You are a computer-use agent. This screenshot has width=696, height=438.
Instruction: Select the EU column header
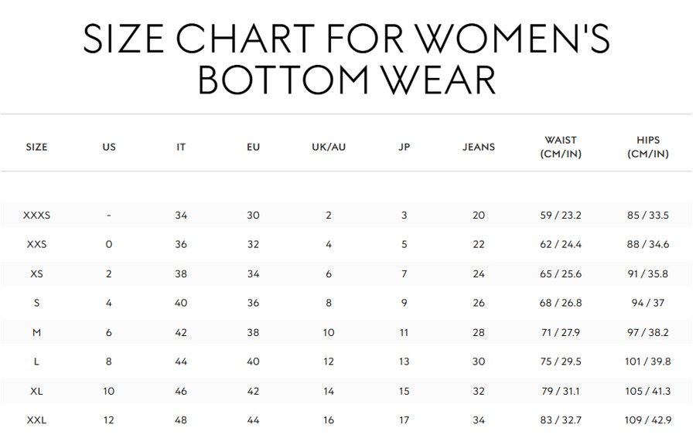tap(253, 148)
